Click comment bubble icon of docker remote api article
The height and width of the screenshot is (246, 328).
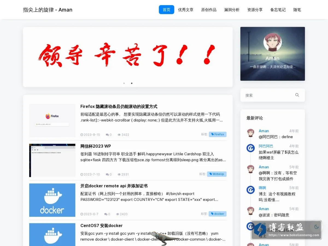pos(106,214)
